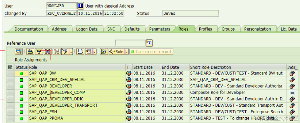Select row header of SAP_QAP_ESH row
The height and width of the screenshot is (123, 300).
11,112
